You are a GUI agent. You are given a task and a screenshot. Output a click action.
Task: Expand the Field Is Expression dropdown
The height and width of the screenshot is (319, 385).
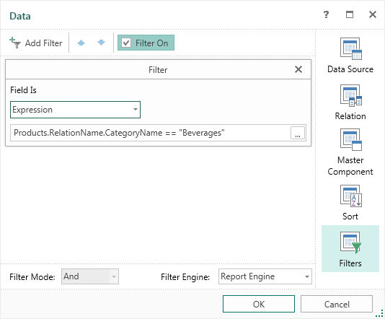click(x=76, y=110)
